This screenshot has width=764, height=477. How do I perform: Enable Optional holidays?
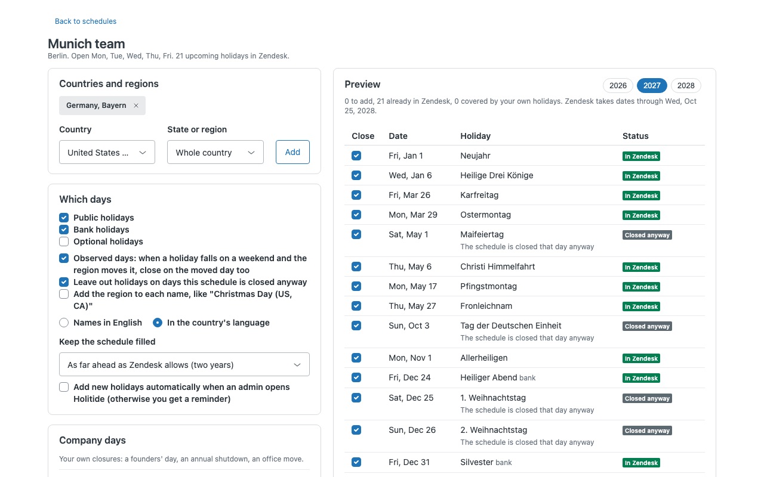point(64,241)
